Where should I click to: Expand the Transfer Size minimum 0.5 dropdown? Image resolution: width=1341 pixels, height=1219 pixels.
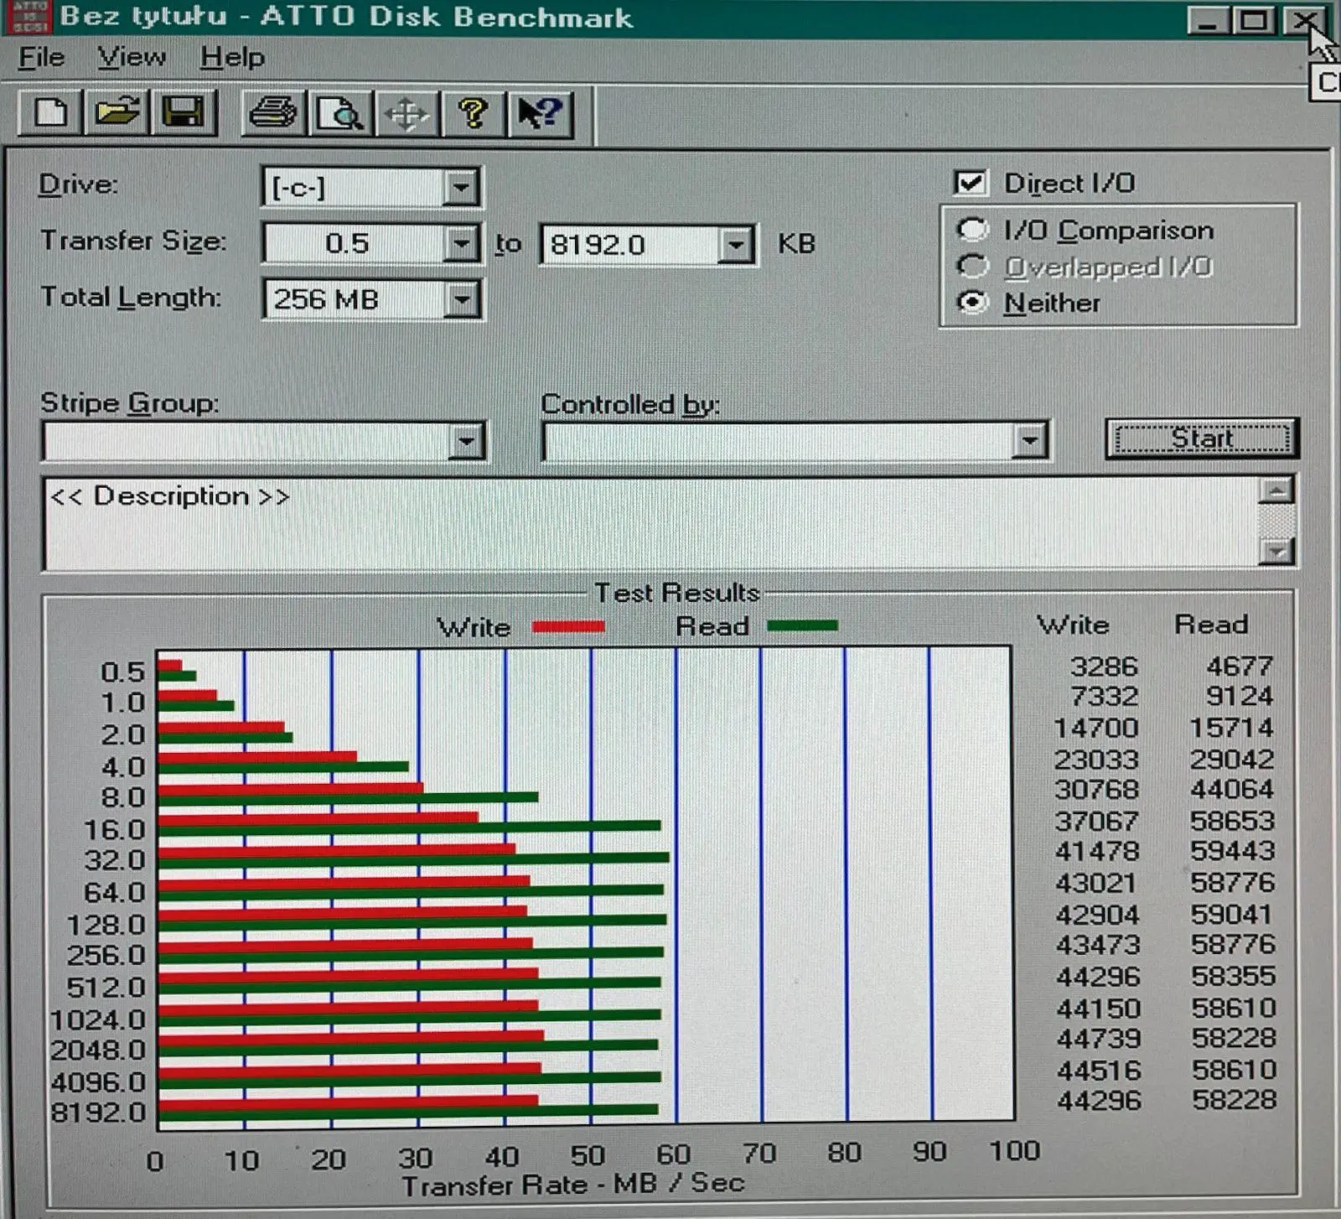coord(461,244)
